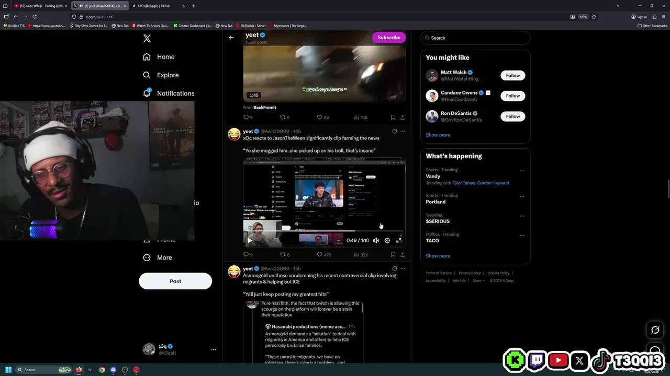Repost the 1:45 video post
This screenshot has width=670, height=376.
[x=285, y=118]
